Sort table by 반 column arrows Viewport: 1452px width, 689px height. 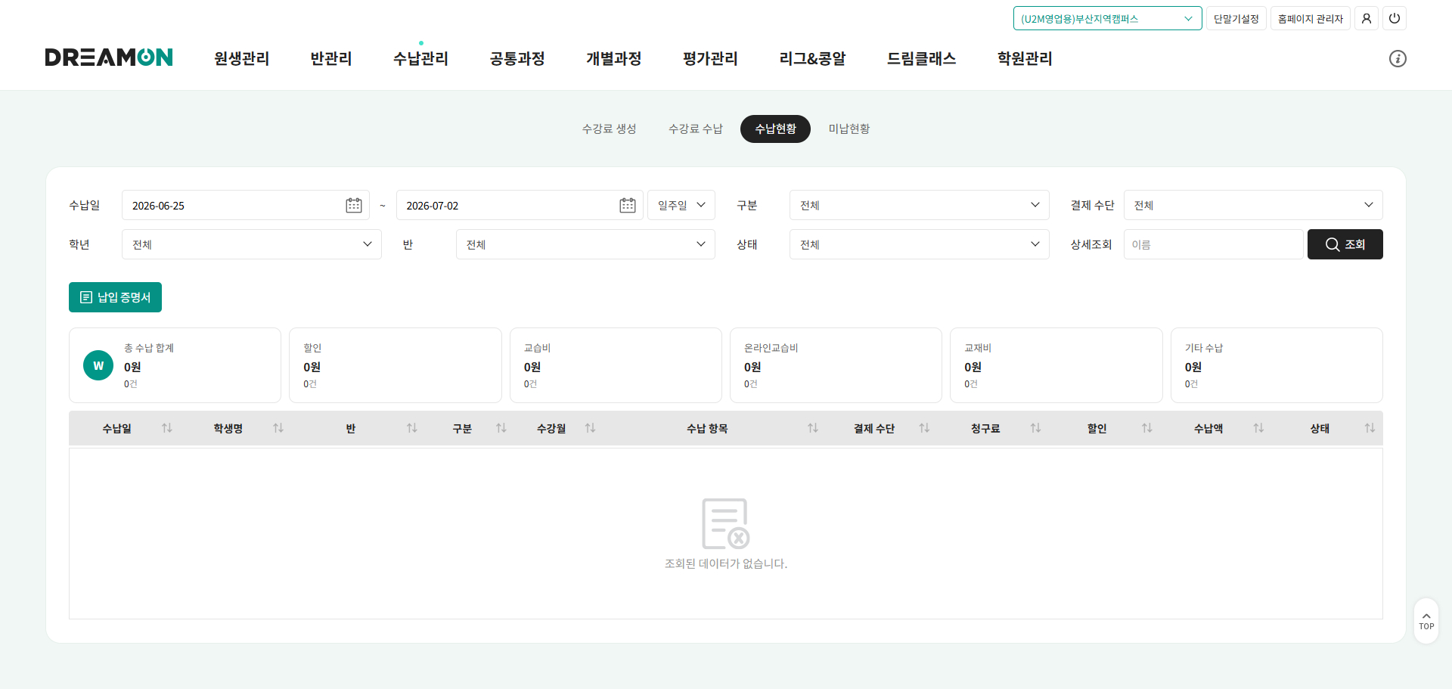(411, 428)
